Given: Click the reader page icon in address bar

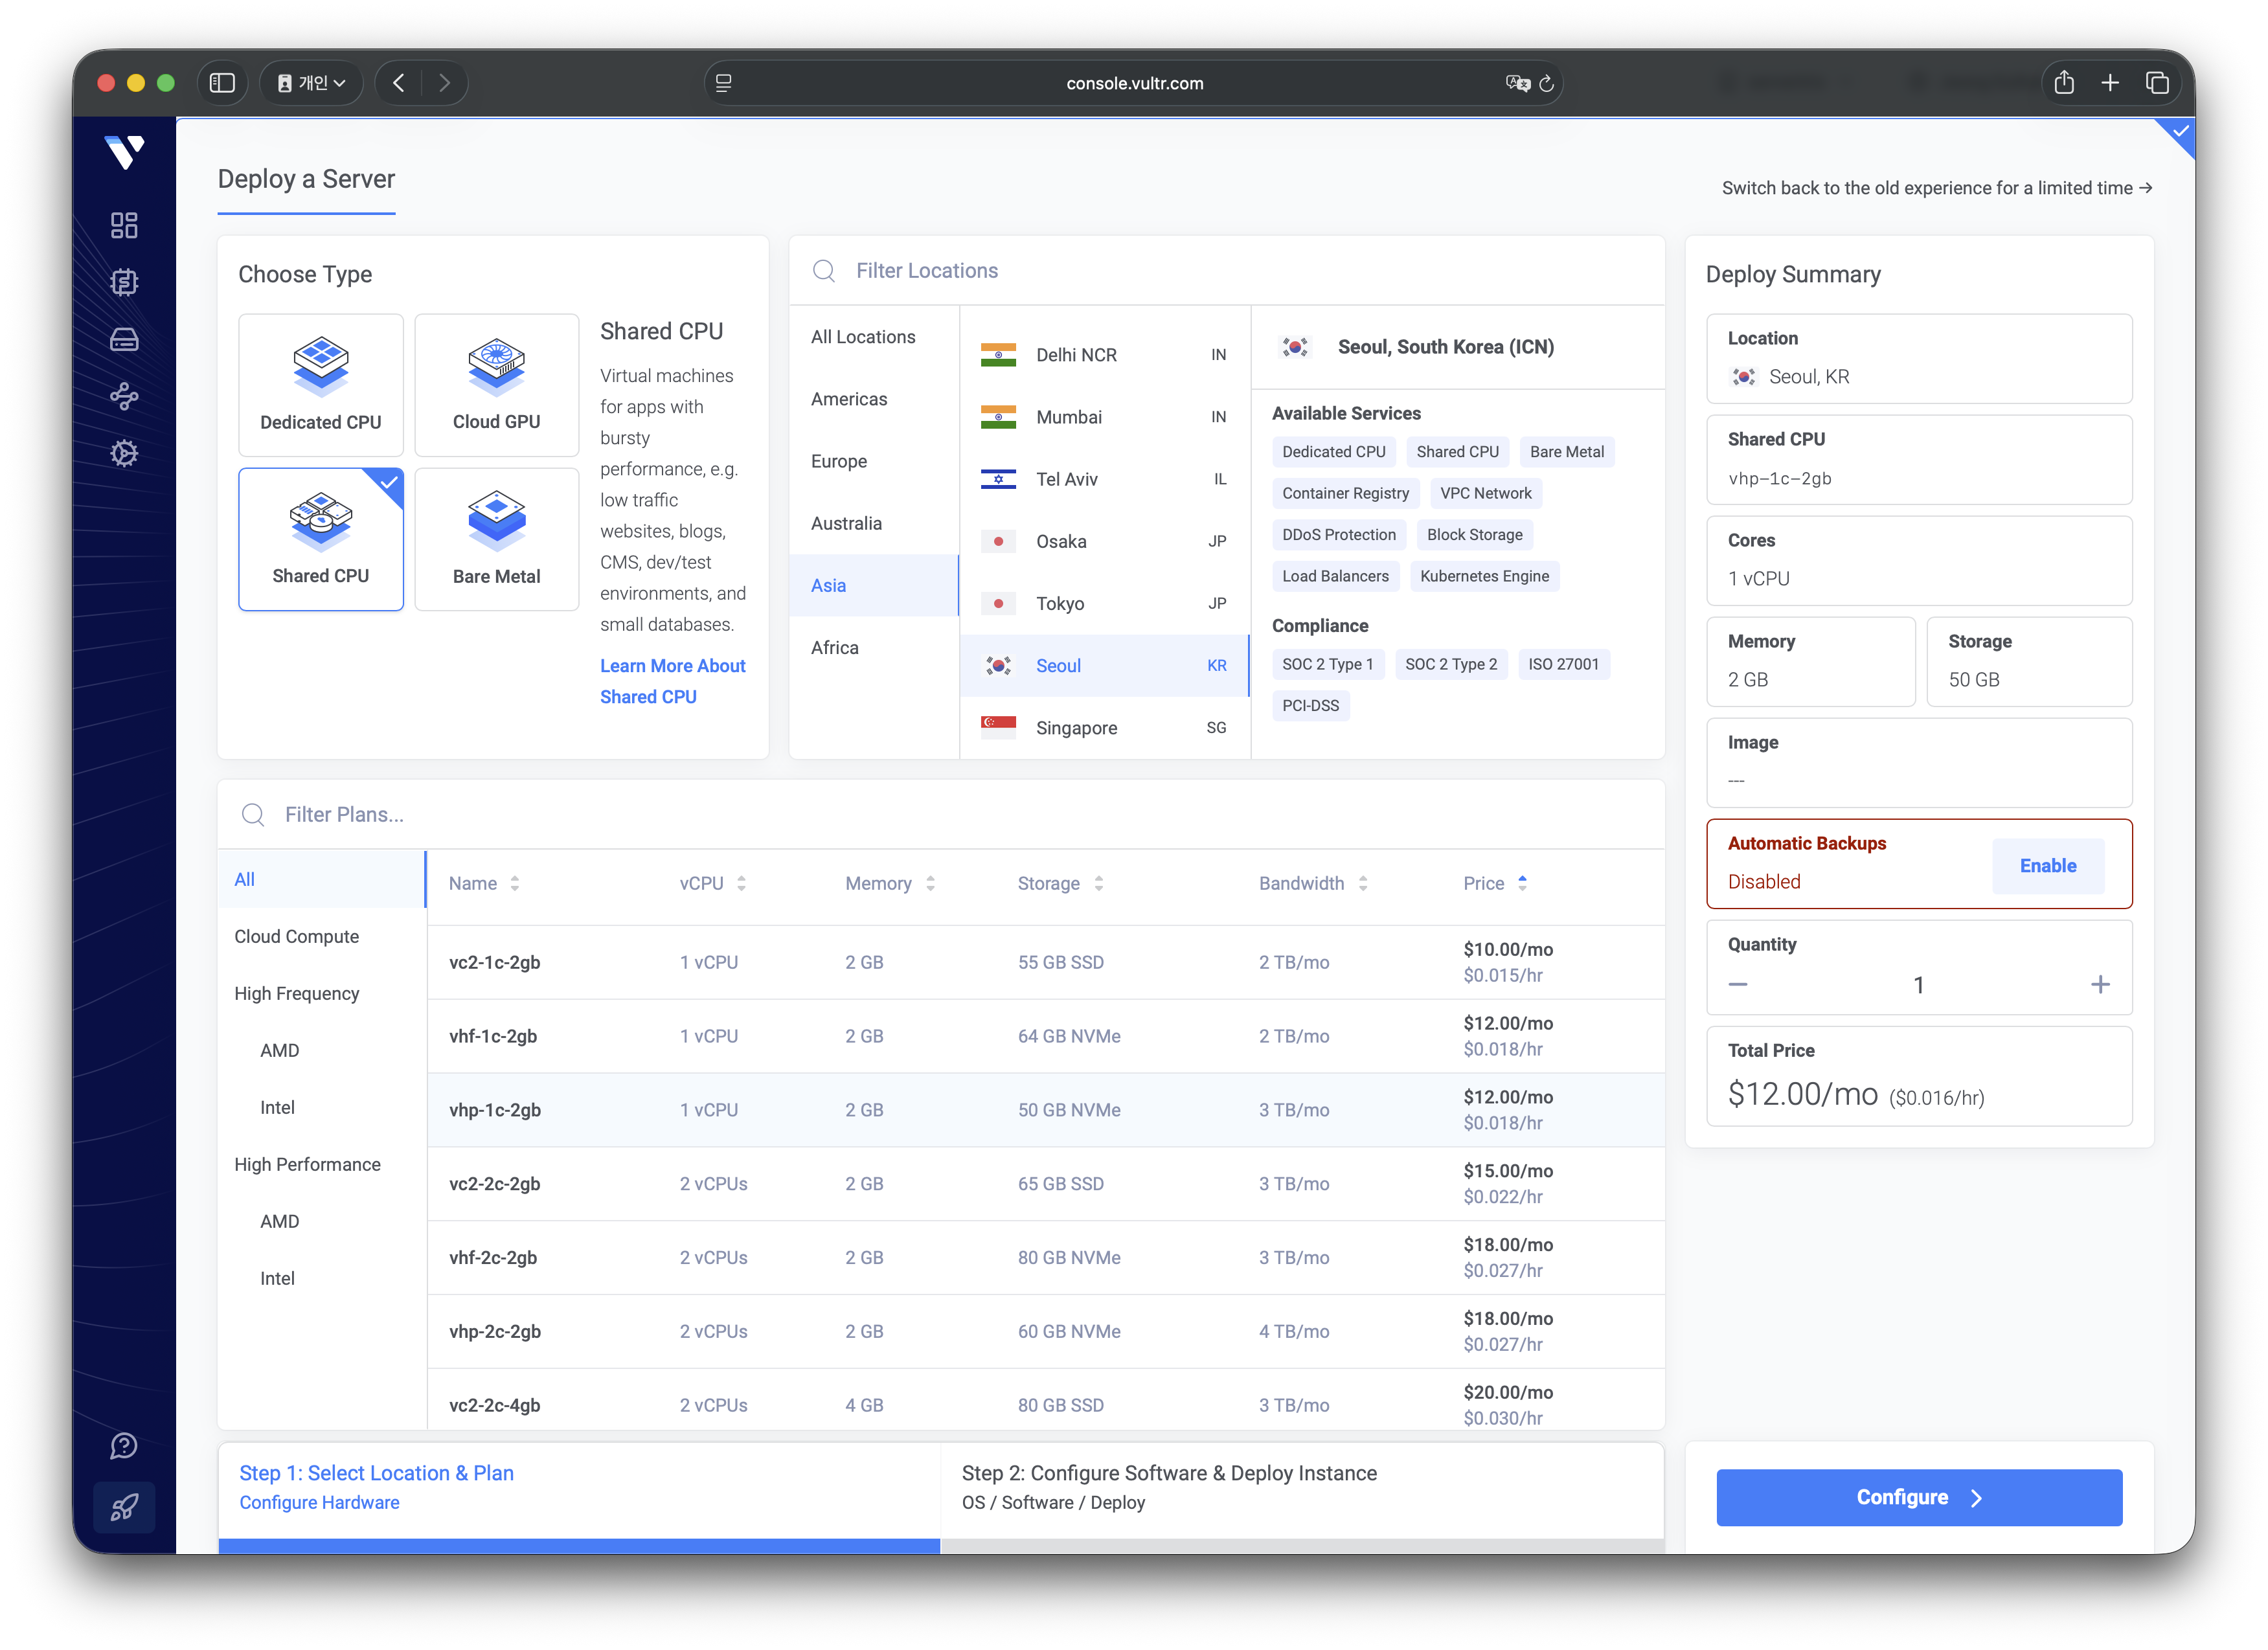Looking at the screenshot, I should tap(724, 83).
